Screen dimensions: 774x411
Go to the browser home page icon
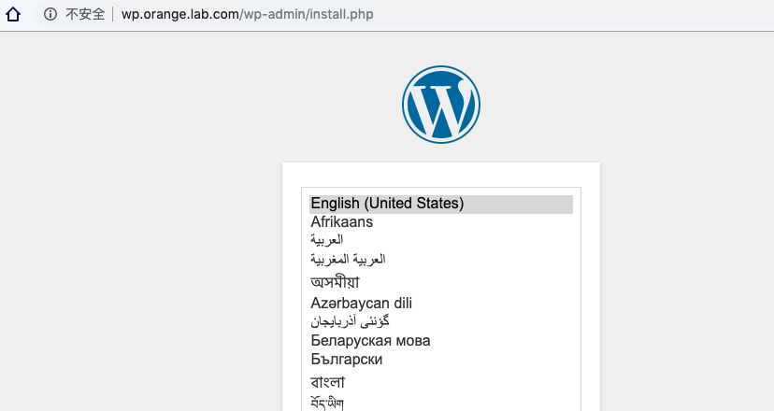(13, 14)
